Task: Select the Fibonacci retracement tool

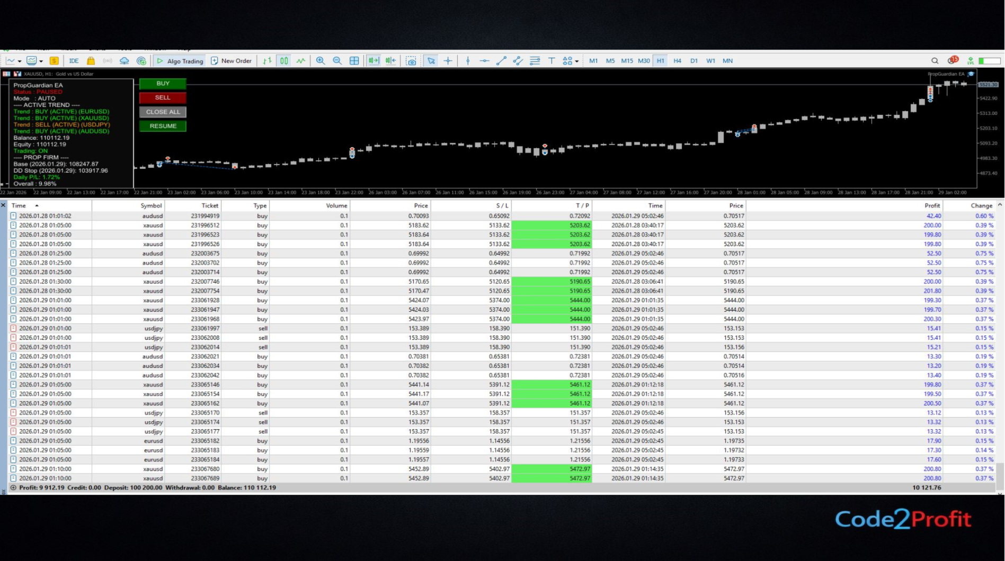Action: pyautogui.click(x=535, y=61)
